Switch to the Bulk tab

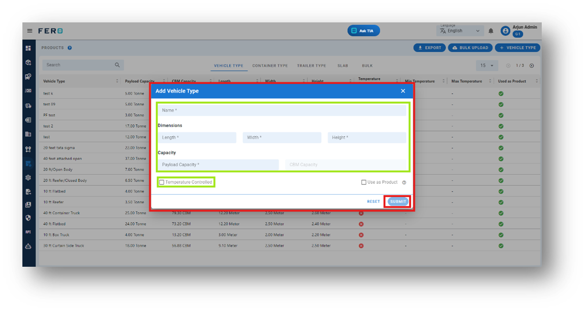pos(367,66)
